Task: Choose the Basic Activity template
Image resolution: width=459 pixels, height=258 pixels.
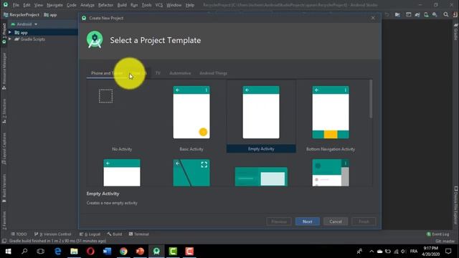Action: click(191, 116)
